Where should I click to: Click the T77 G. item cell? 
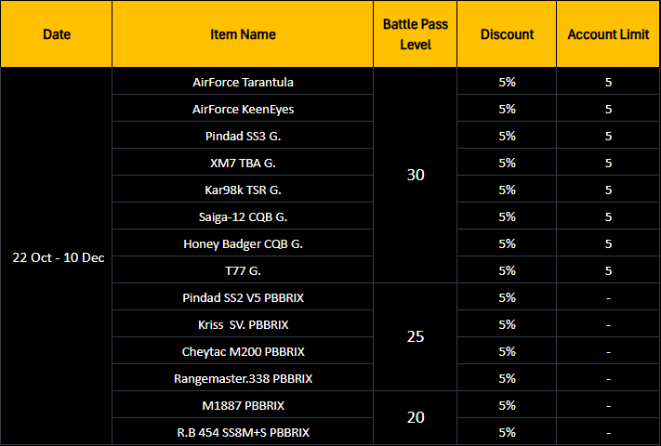point(243,270)
